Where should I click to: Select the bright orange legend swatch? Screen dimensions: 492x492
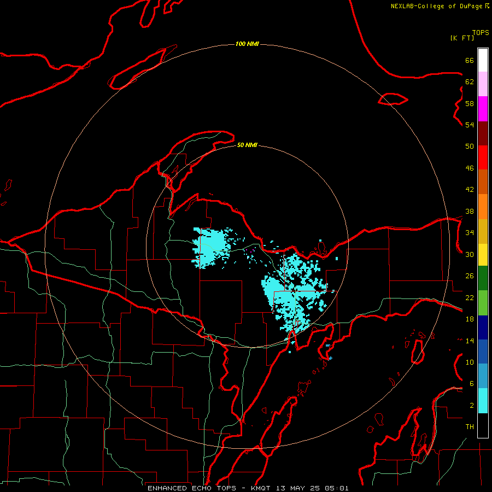[483, 207]
